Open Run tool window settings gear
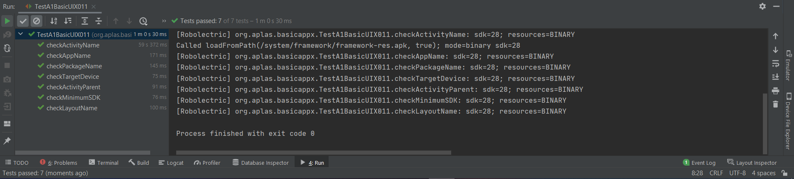Screen dimensions: 794x179 pos(762,6)
